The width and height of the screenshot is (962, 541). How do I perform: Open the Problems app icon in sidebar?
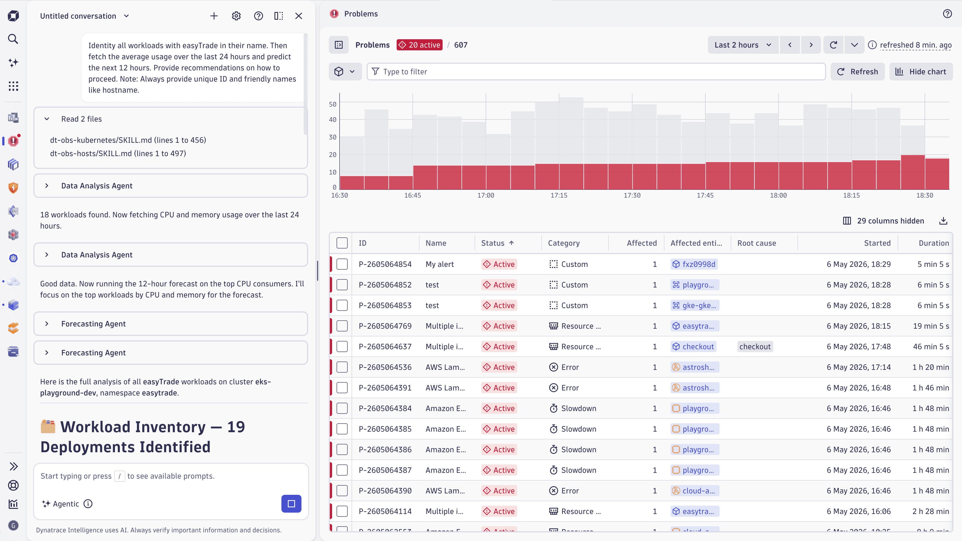click(13, 141)
